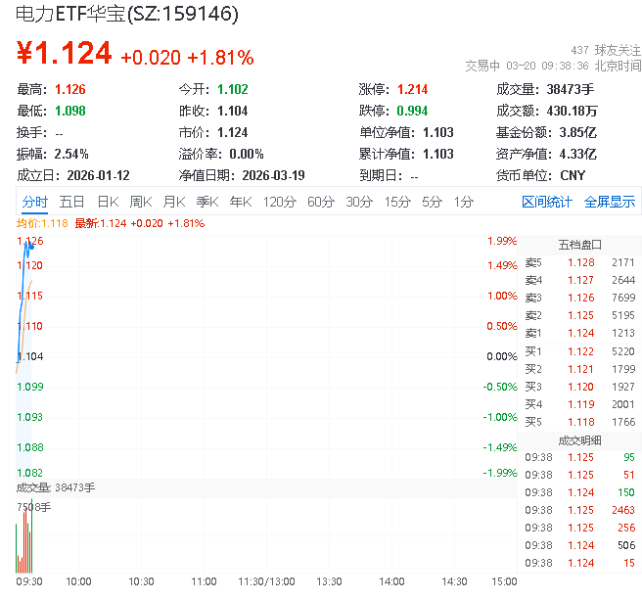Select the 卖1 row at 1.124
Viewport: 642px width, 600px height.
(x=579, y=333)
